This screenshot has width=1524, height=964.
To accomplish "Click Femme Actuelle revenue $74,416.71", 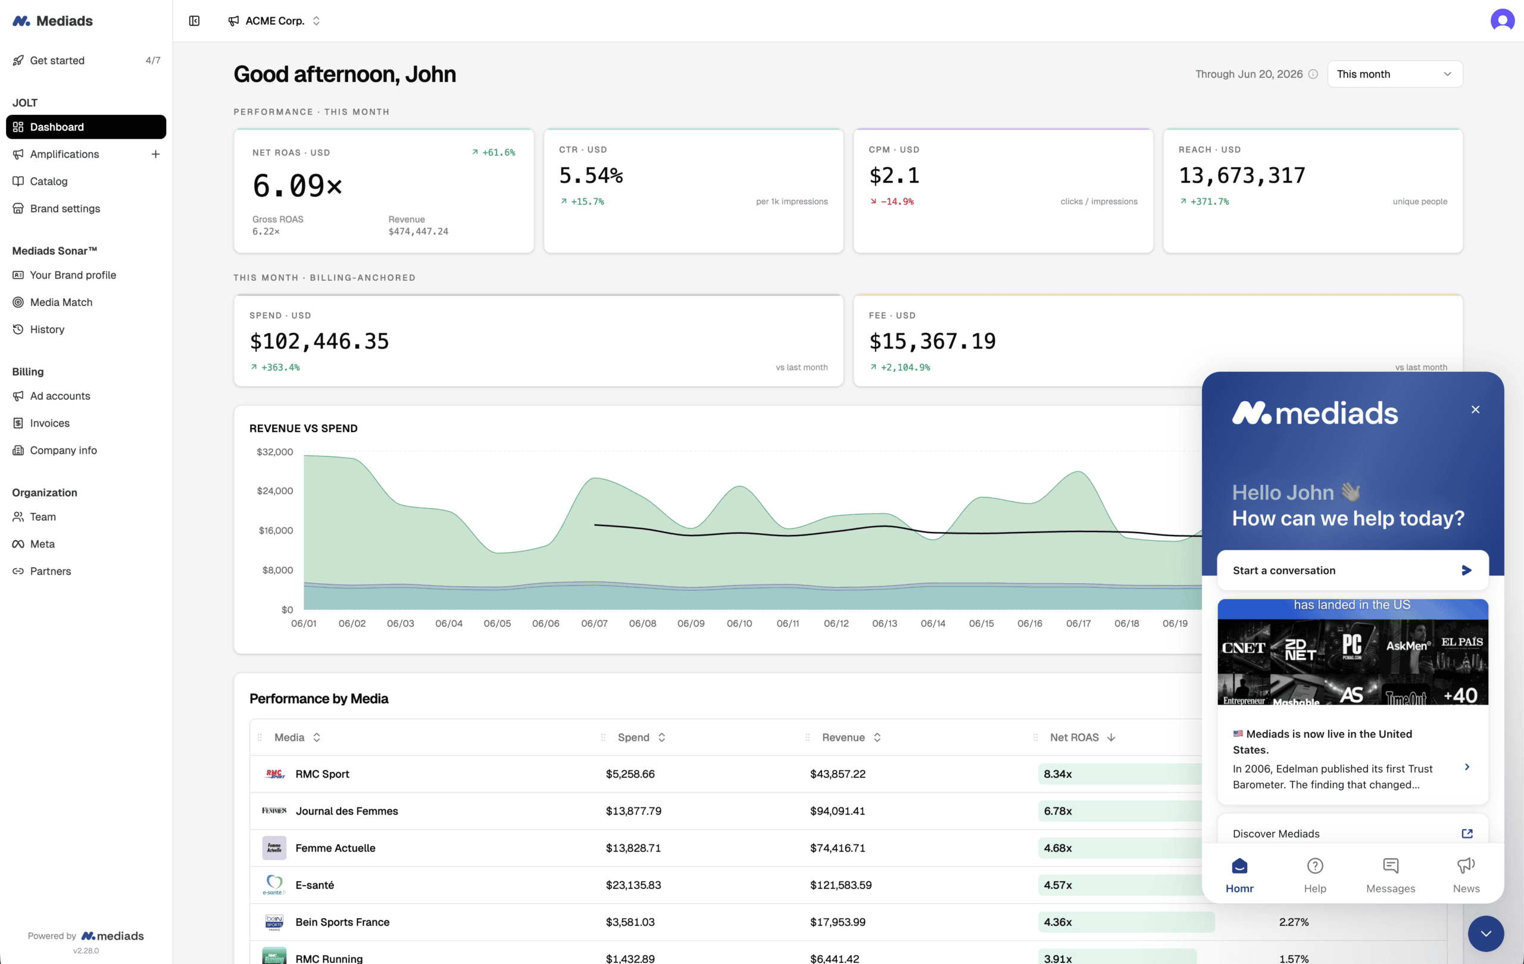I will (838, 847).
